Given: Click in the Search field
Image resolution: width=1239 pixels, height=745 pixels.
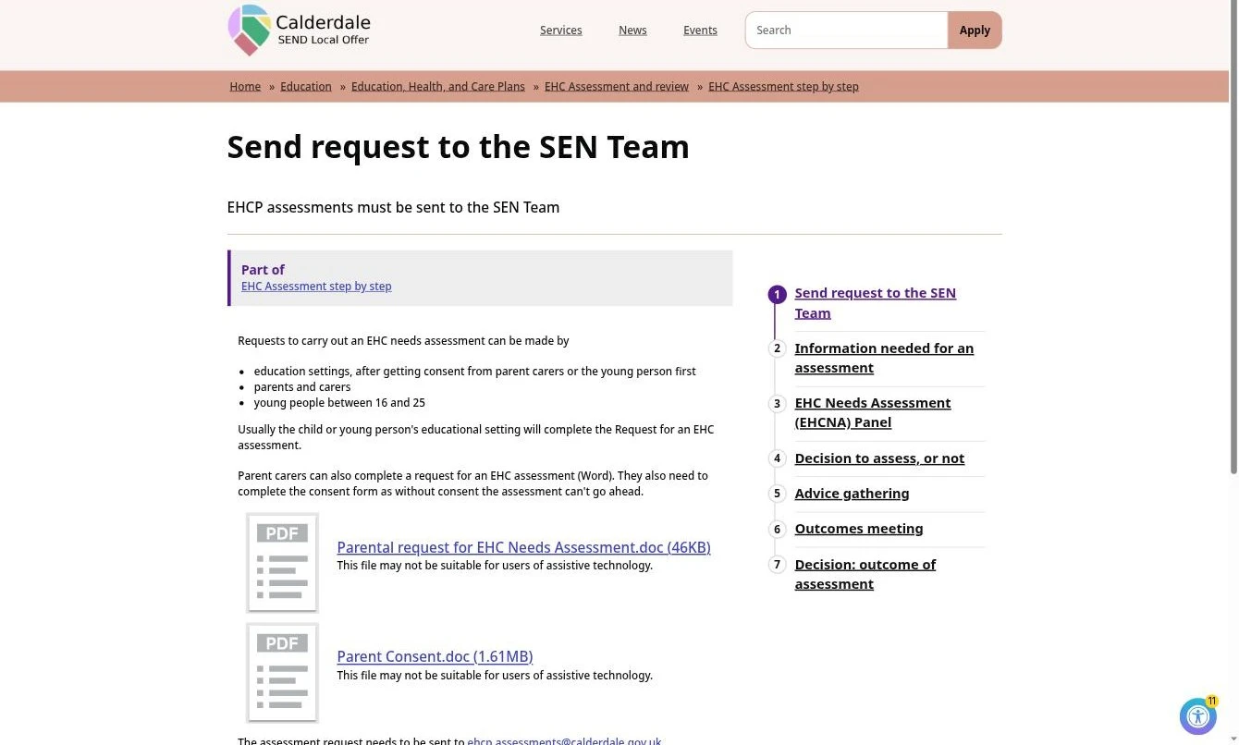Looking at the screenshot, I should (847, 31).
